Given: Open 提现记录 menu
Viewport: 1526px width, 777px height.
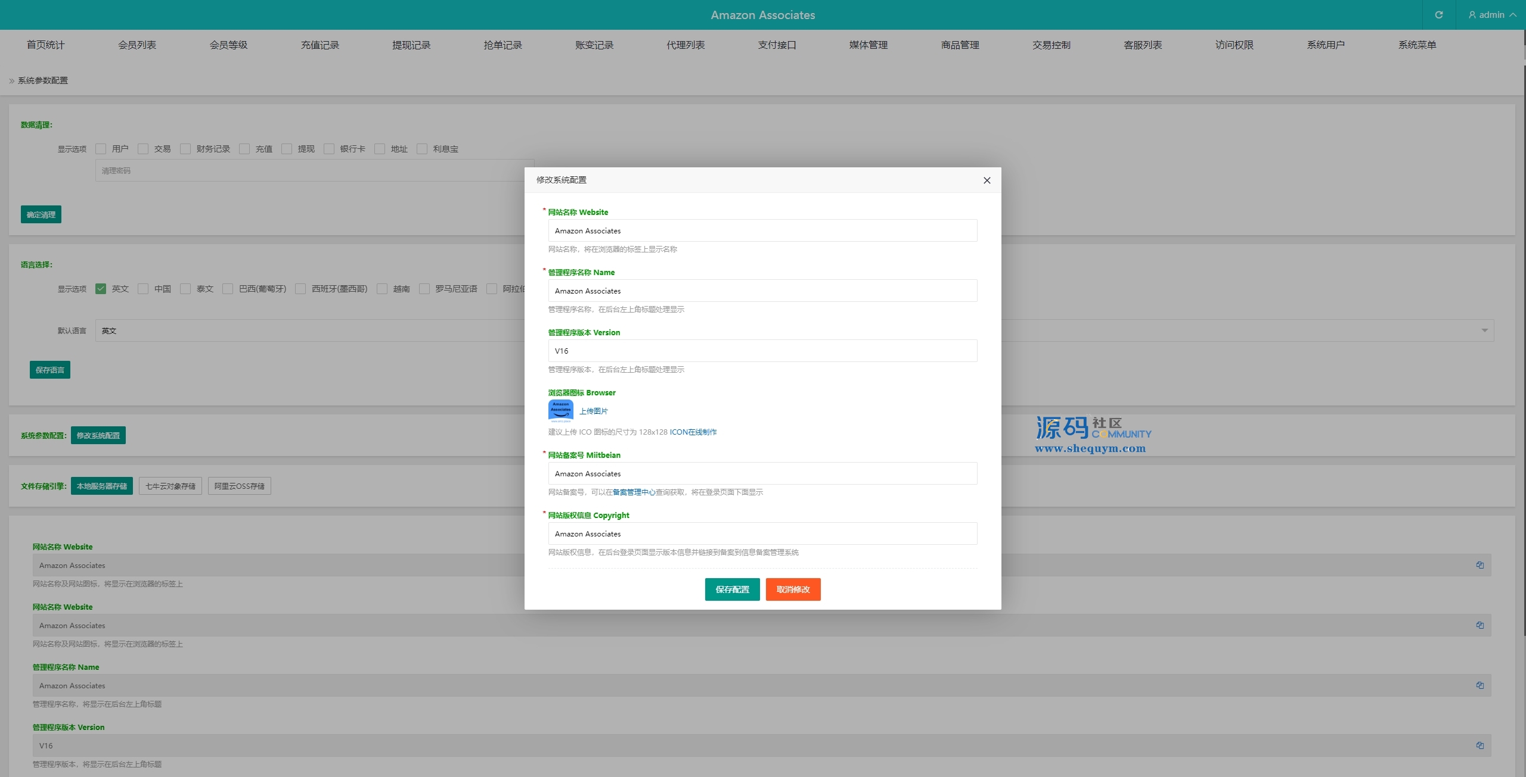Looking at the screenshot, I should [411, 45].
